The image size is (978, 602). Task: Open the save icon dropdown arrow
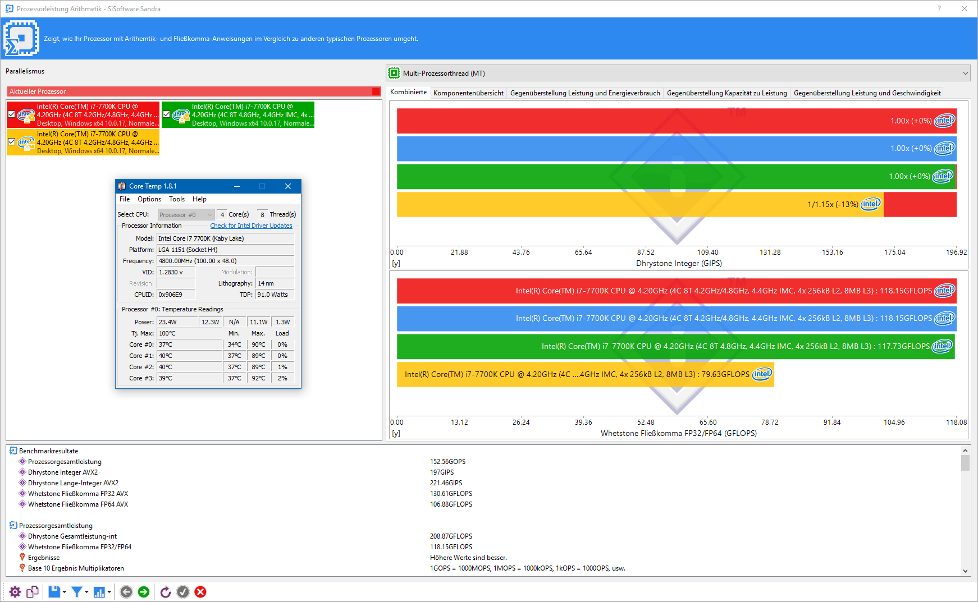point(64,592)
